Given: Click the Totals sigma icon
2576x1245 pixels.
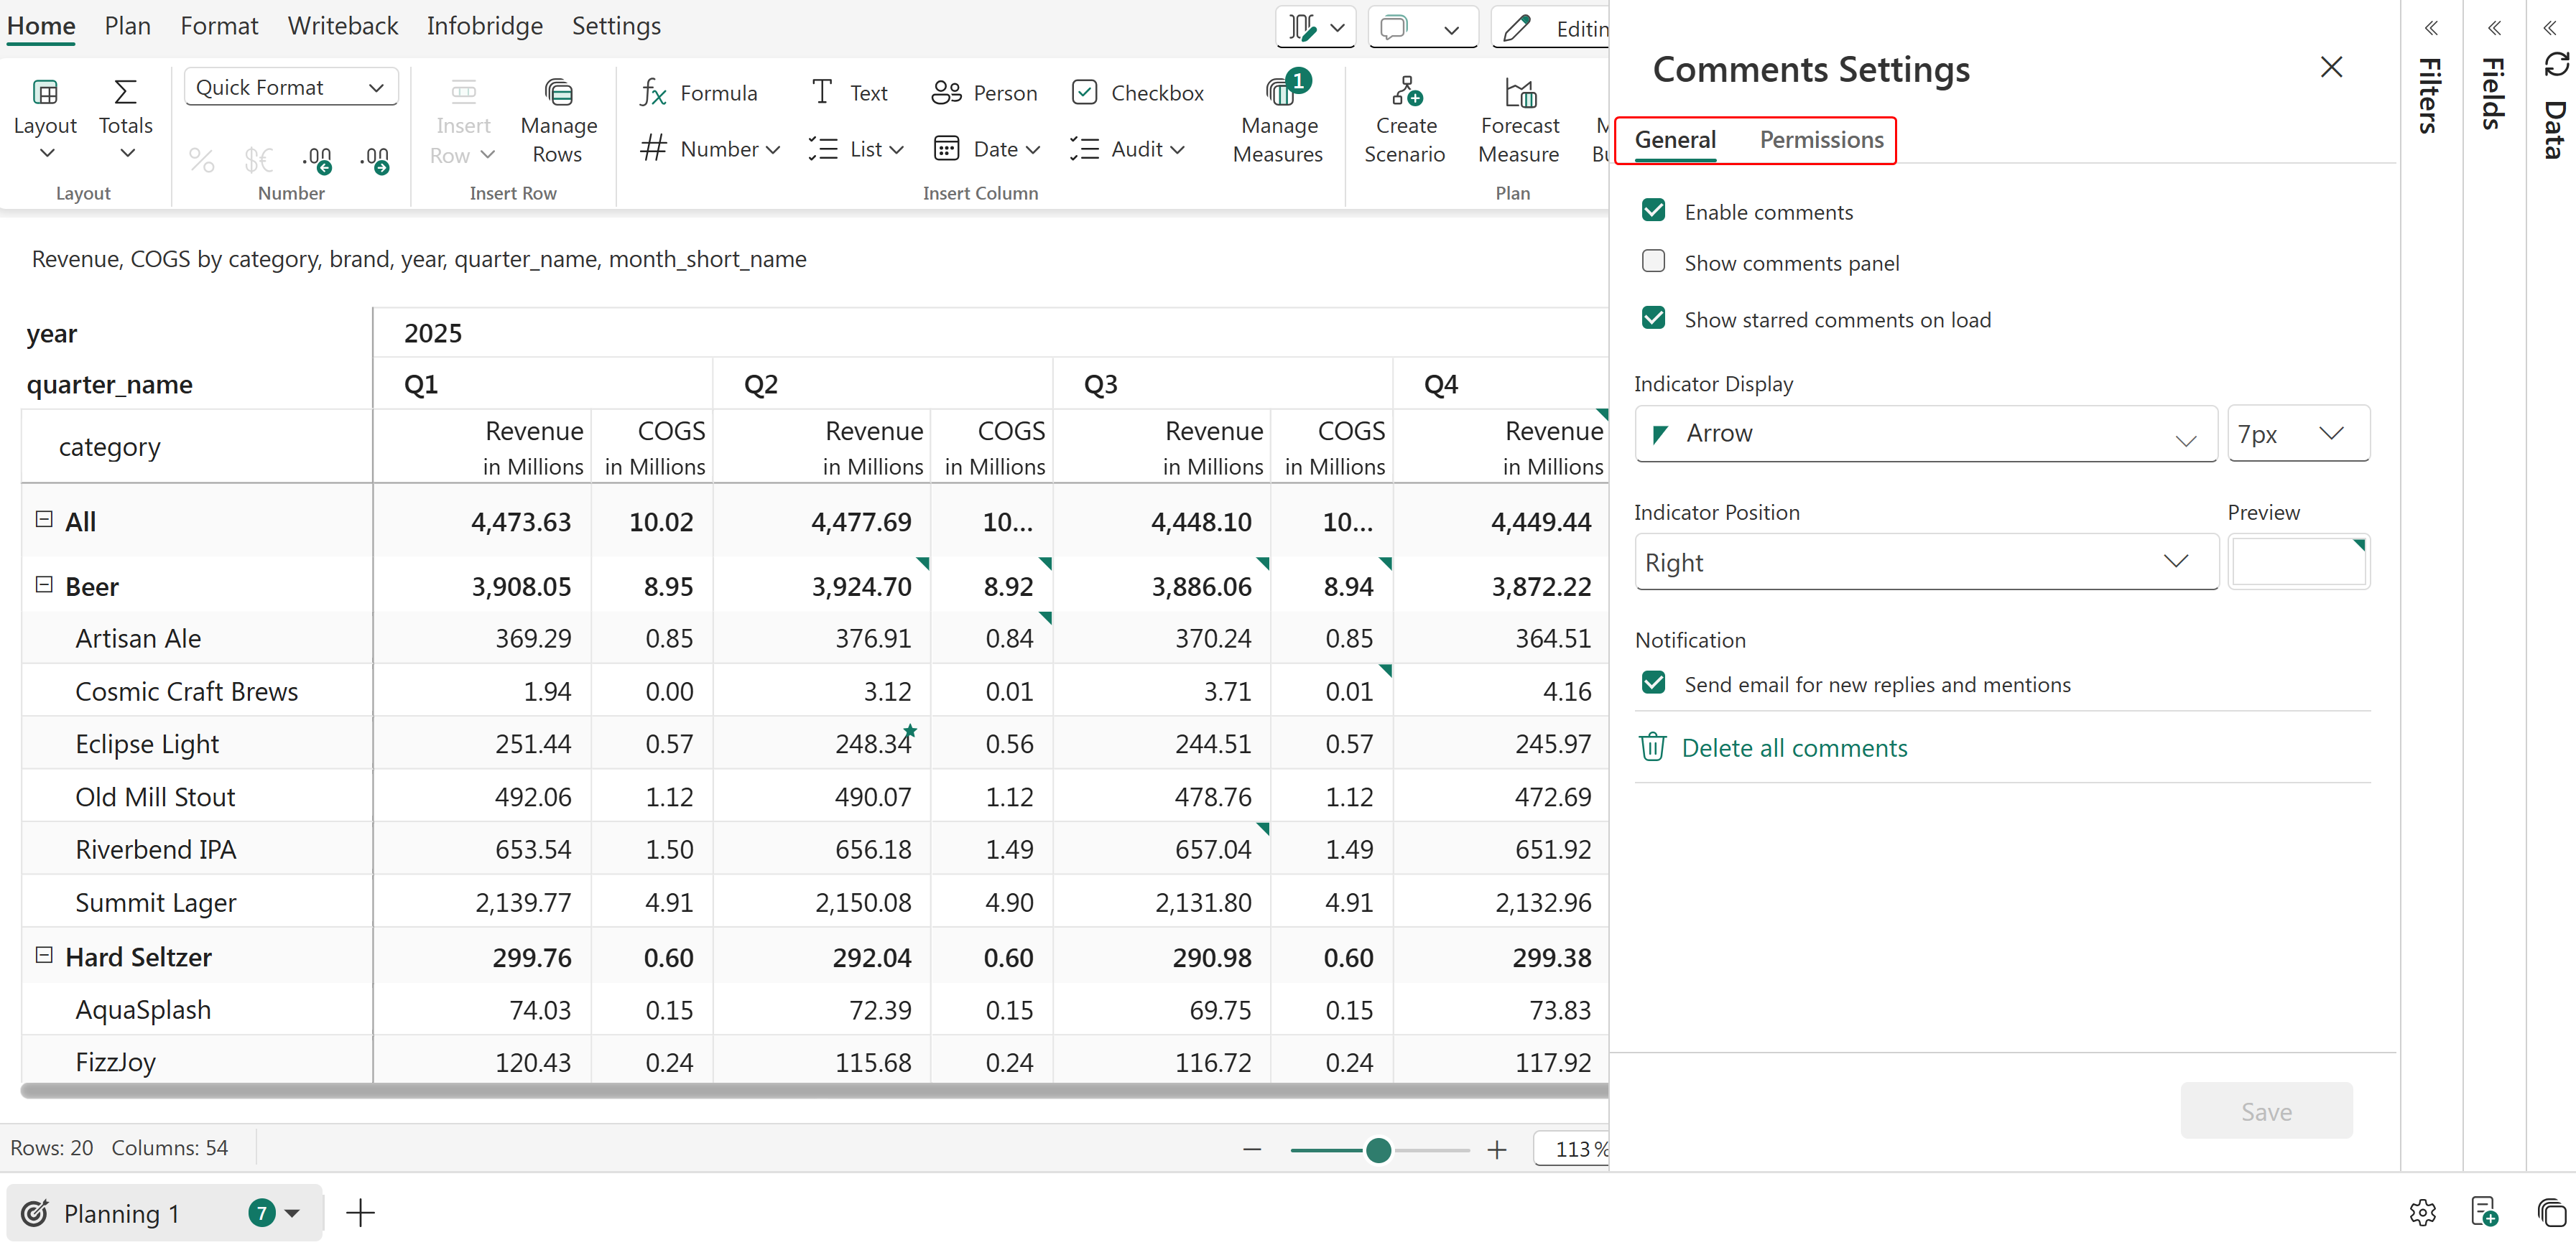Looking at the screenshot, I should click(x=125, y=93).
